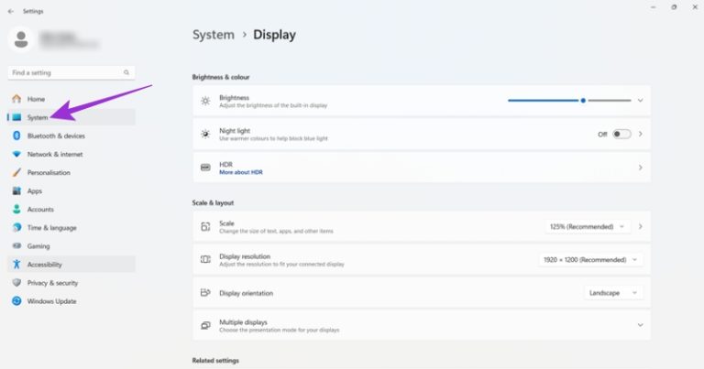
Task: Expand the Multiple displays section
Action: [639, 325]
